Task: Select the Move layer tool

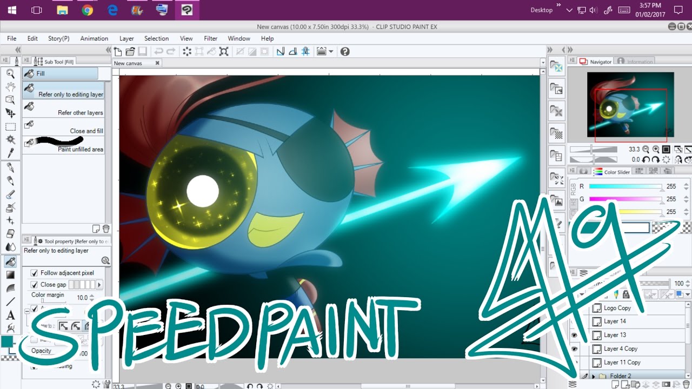Action: [x=10, y=113]
